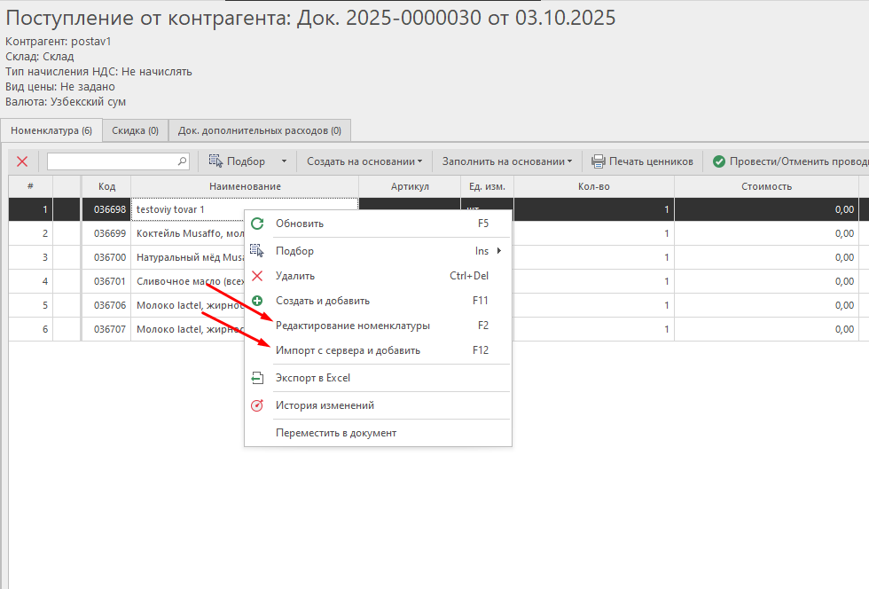Click the refresh icon beside Обновить
The image size is (869, 589).
(x=257, y=224)
